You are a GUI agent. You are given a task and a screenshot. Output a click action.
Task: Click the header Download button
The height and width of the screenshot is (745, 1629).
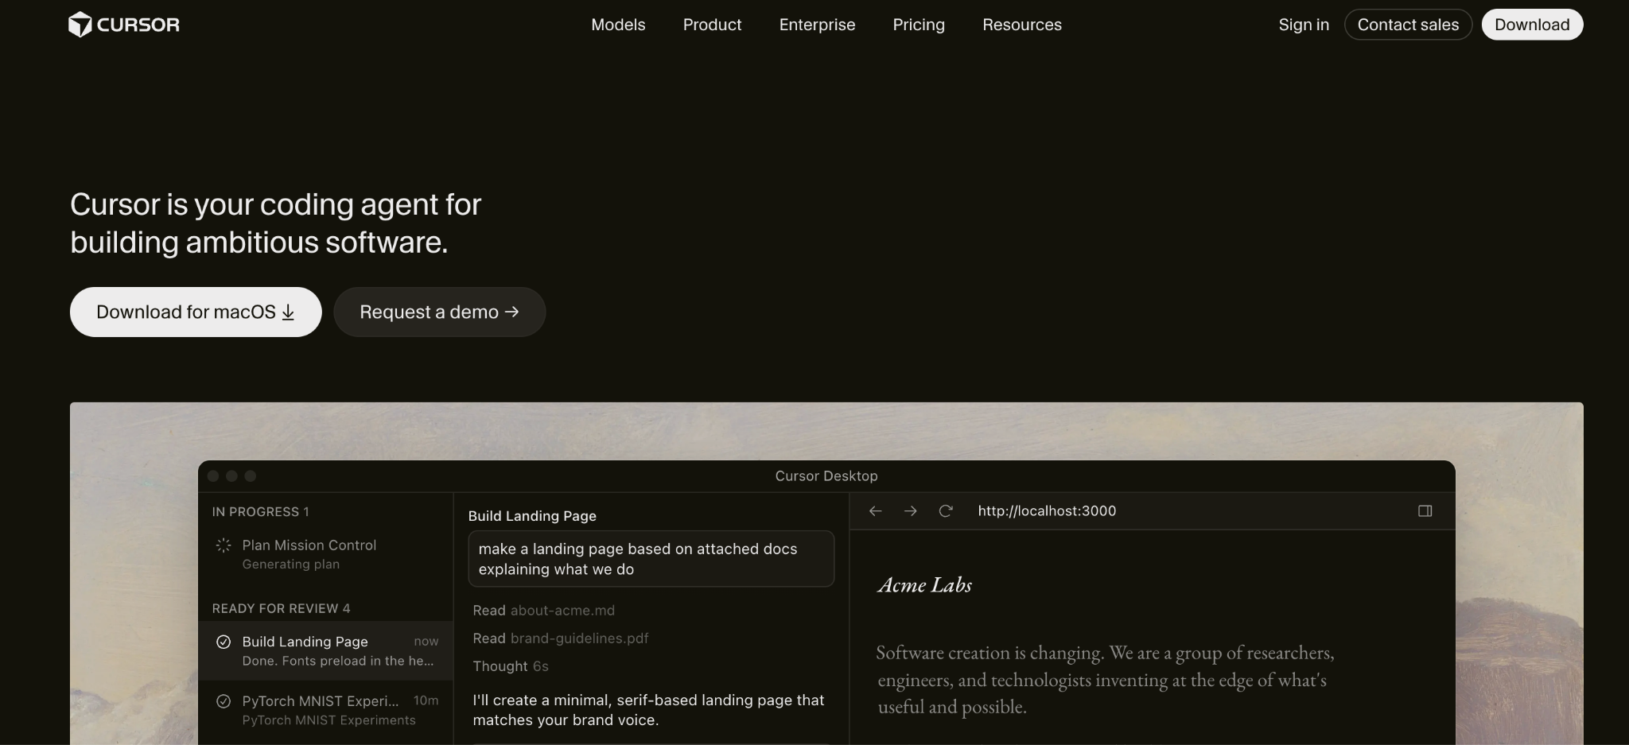coord(1532,25)
